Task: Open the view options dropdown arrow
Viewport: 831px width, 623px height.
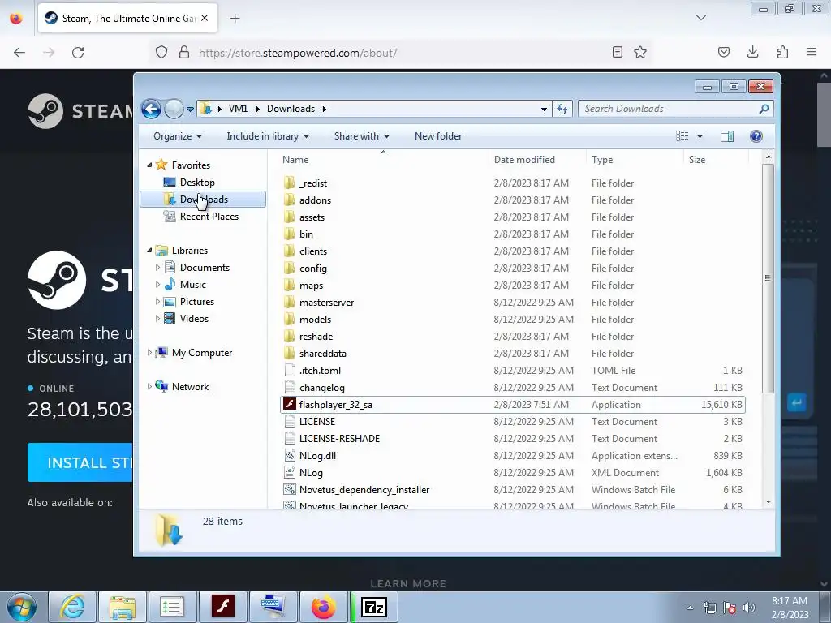Action: point(700,136)
